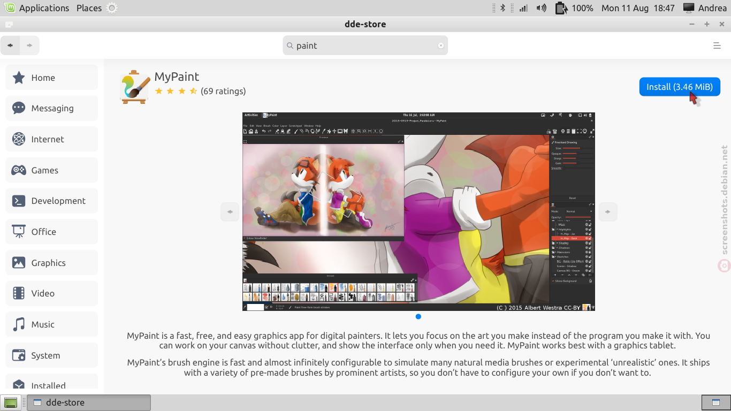731x411 pixels.
Task: Browse the Internet category
Action: click(51, 139)
